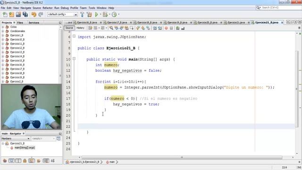The width and height of the screenshot is (302, 170).
Task: Expand the Condicionales project node
Action: pyautogui.click(x=3, y=31)
